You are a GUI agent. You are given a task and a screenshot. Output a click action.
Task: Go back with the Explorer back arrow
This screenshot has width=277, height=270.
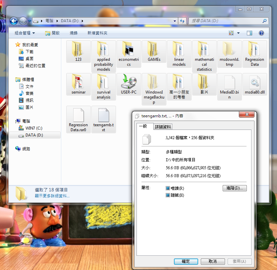pos(14,21)
